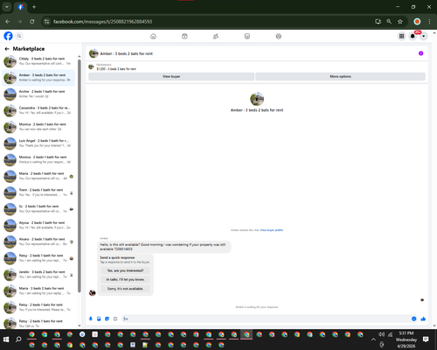
Task: Open the emoji picker icon
Action: [413, 318]
